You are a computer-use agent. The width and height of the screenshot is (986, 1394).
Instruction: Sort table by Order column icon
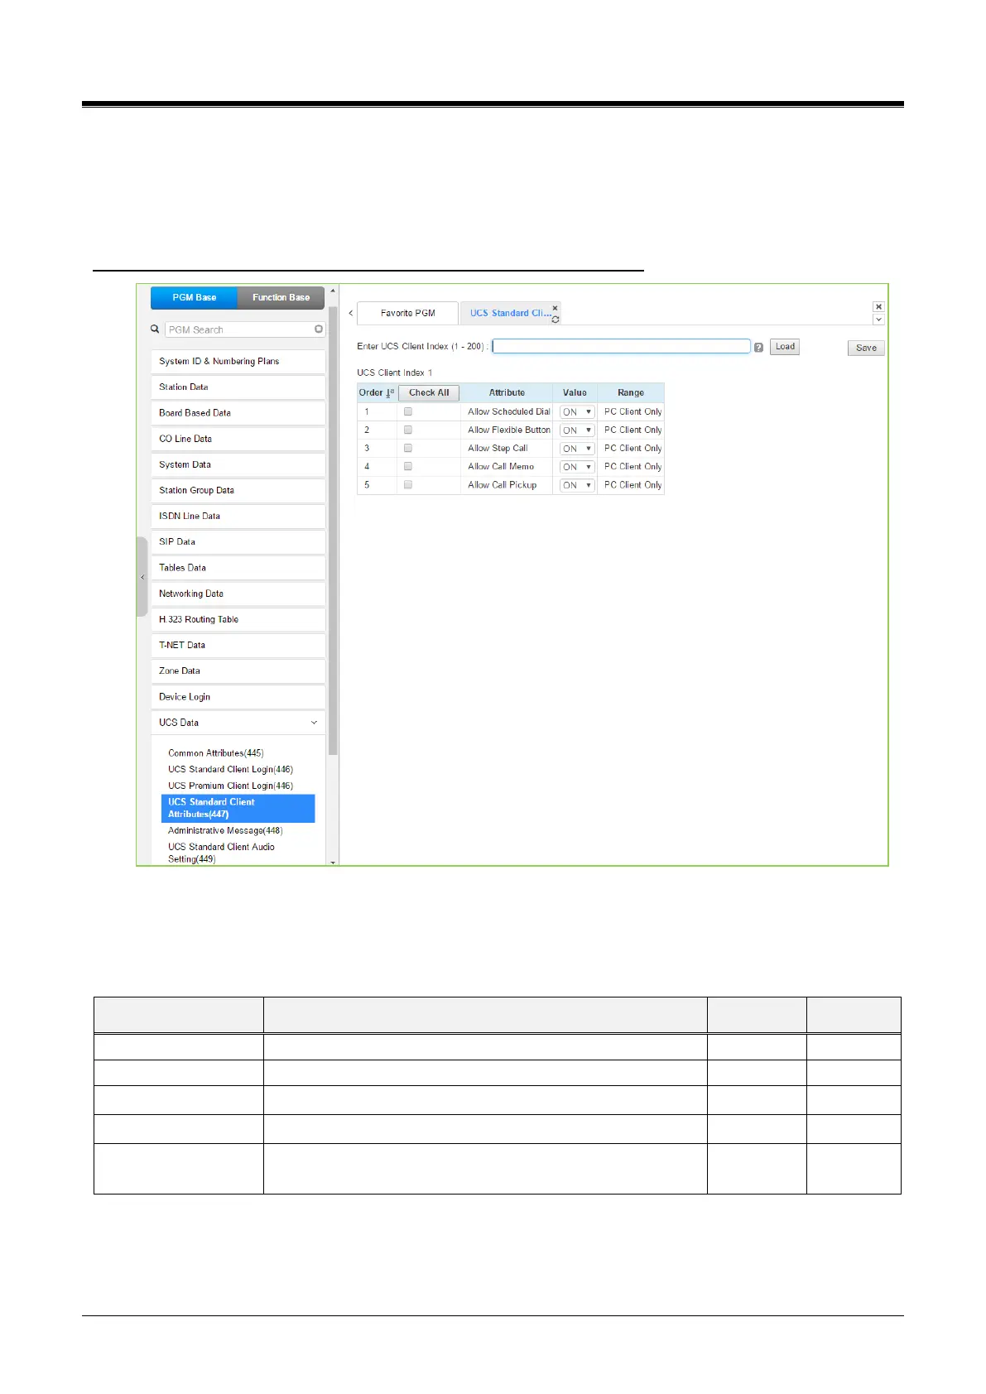[390, 393]
